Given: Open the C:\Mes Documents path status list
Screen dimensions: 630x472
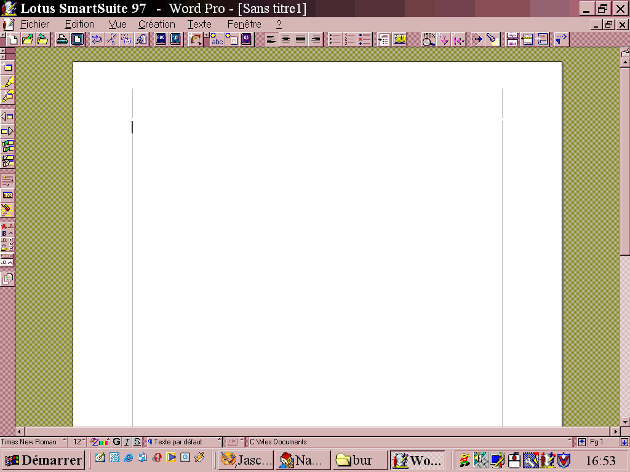Looking at the screenshot, I should tap(410, 442).
